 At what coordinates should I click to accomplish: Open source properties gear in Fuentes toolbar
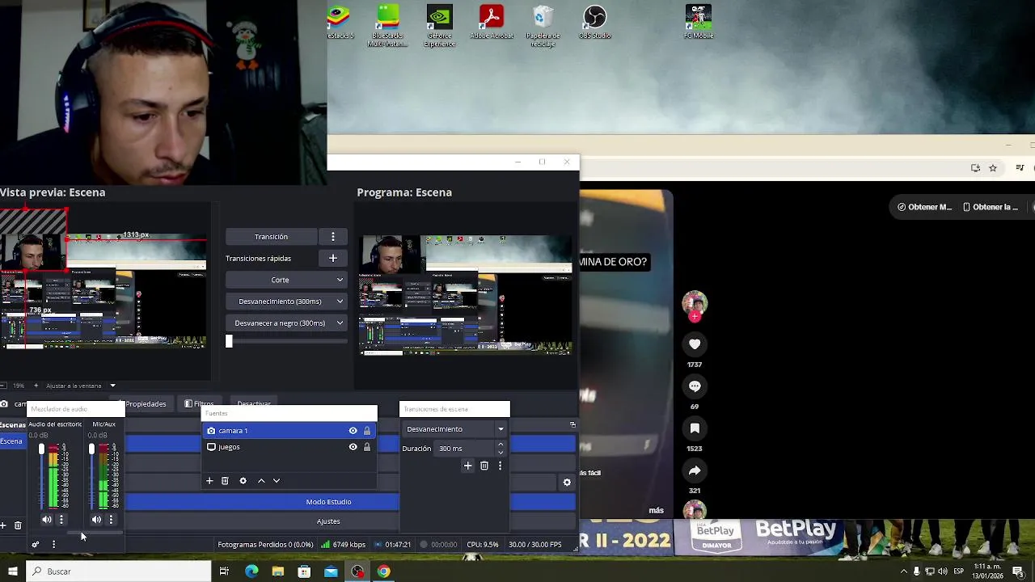tap(243, 481)
